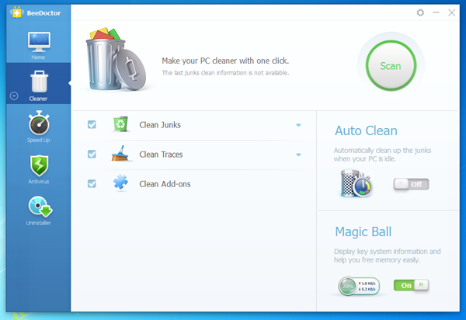Click the BeeDoctor logo icon
Screen dimensions: 466x320
coord(17,12)
